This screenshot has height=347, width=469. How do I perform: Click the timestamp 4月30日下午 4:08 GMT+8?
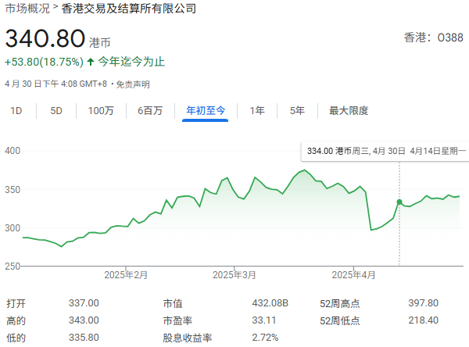point(55,84)
